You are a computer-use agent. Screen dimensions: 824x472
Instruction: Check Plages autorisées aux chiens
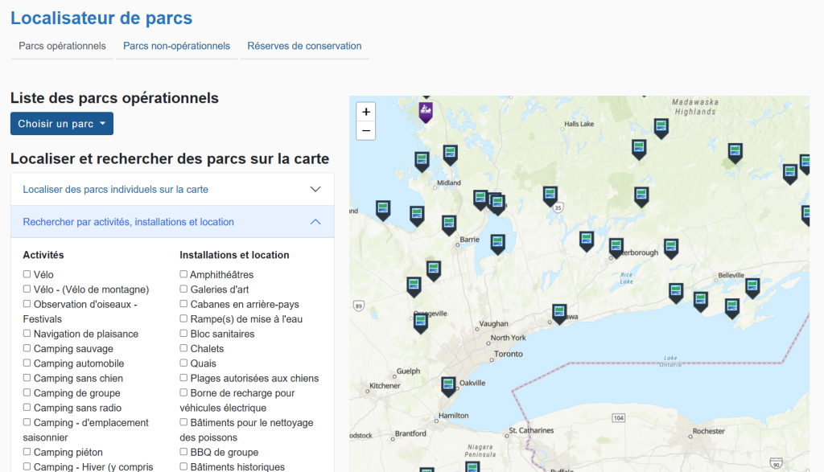183,377
